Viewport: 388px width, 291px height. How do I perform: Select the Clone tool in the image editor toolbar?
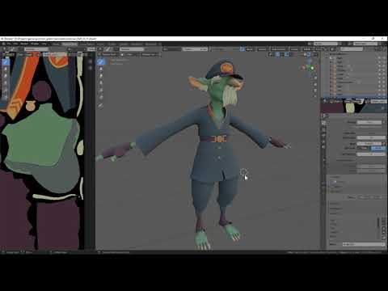(x=6, y=83)
